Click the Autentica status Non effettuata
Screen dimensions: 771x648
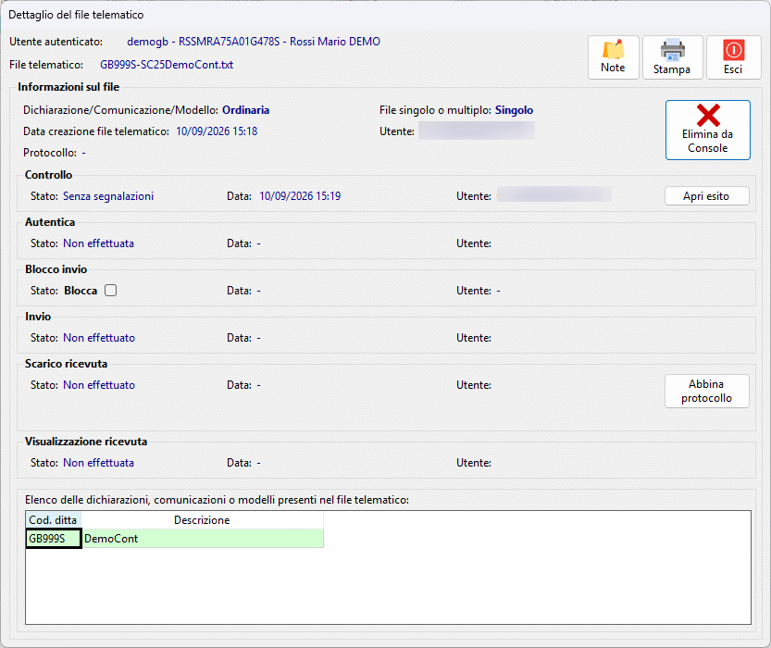pyautogui.click(x=98, y=243)
